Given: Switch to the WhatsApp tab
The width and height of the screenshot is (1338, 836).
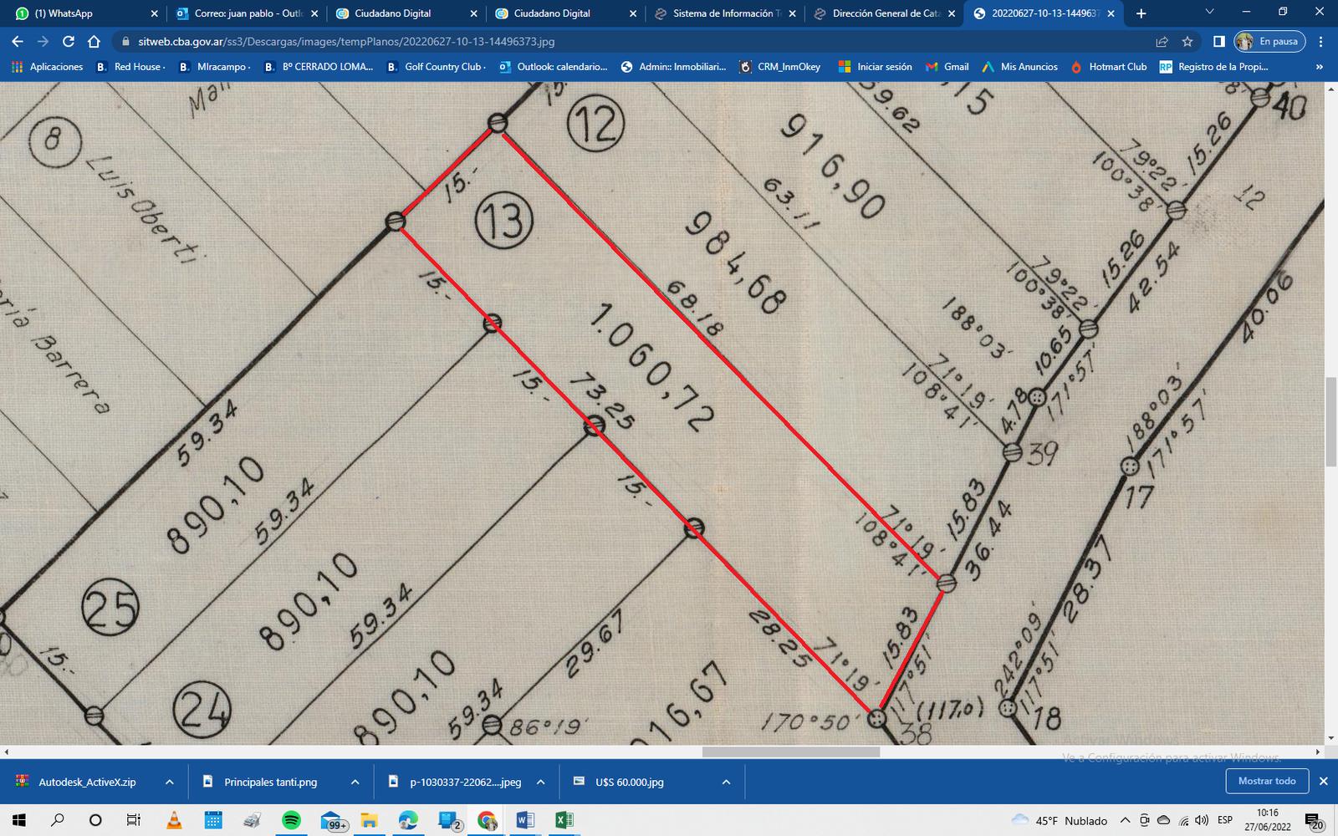Looking at the screenshot, I should pos(79,13).
